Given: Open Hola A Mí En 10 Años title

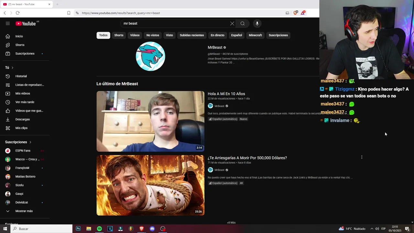Looking at the screenshot, I should pos(226,94).
